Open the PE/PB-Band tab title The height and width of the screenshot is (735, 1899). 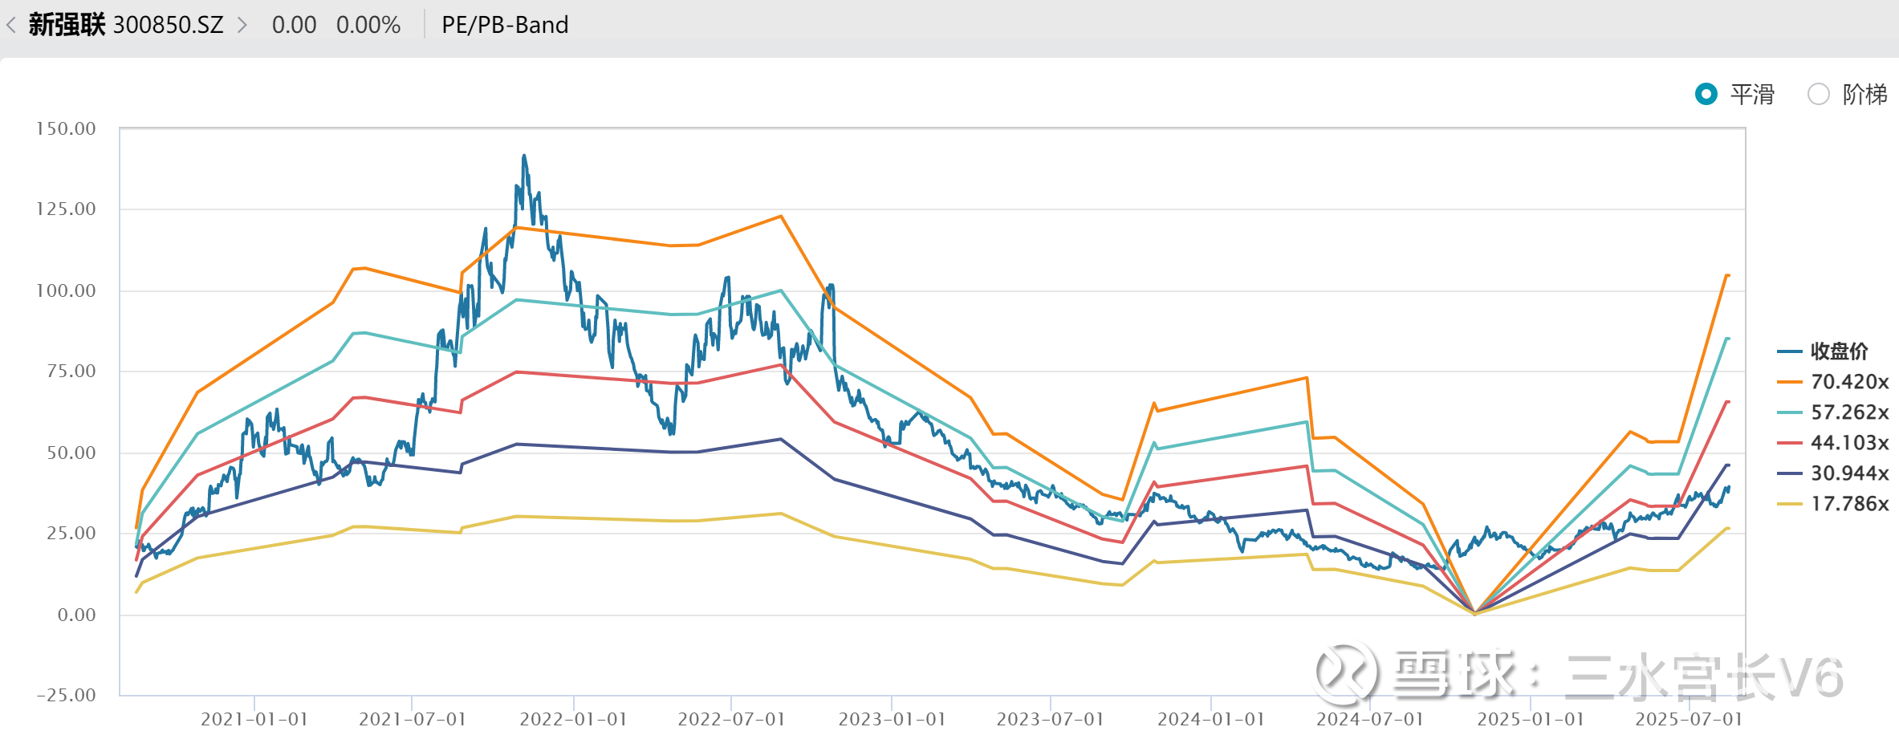coord(505,26)
